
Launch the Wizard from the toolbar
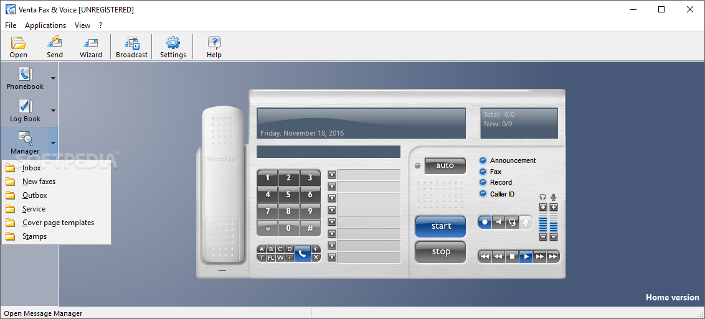click(x=91, y=47)
